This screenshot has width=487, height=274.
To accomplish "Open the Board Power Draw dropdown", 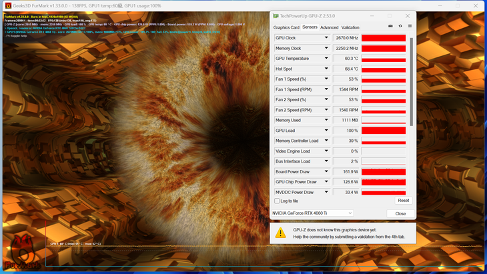I will (326, 171).
